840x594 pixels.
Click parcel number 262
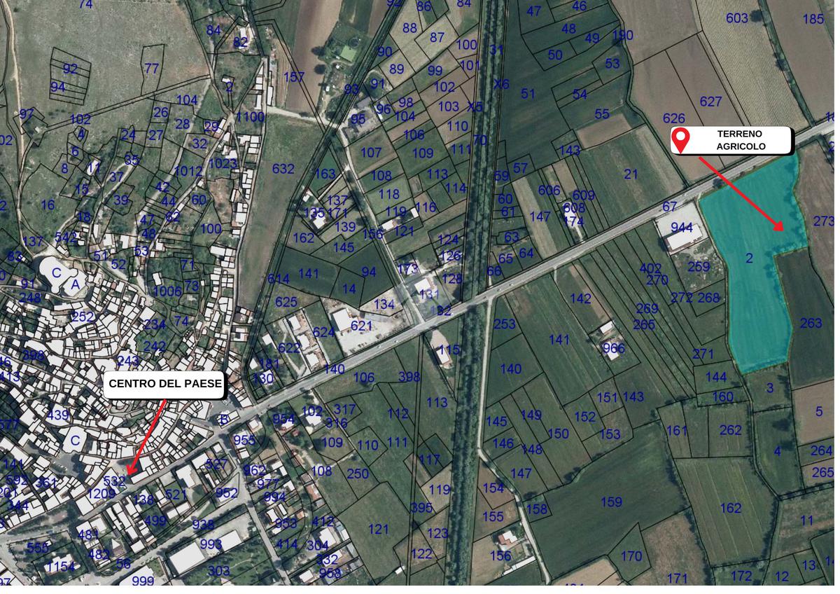[730, 429]
